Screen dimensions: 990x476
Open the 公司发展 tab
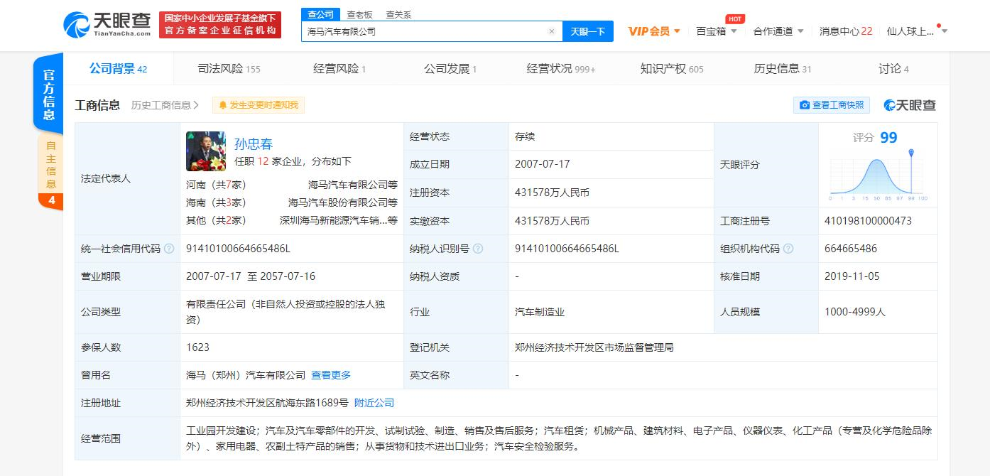(450, 69)
